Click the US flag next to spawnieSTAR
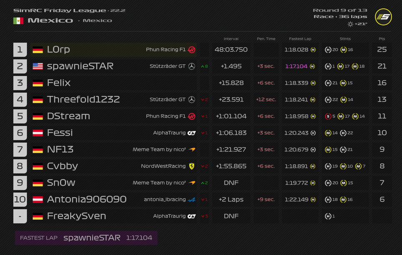402x255 pixels. click(x=38, y=66)
